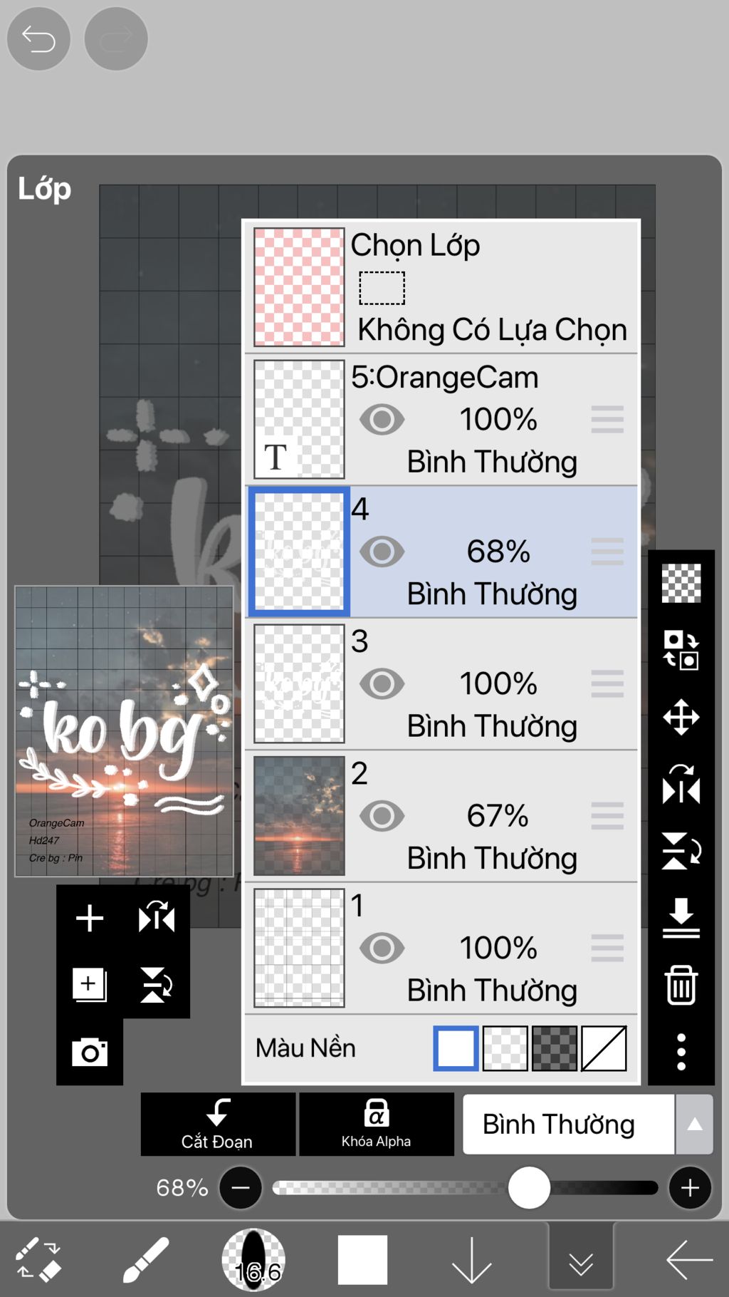Screen dimensions: 729x1297
Task: Expand the Bình Thường blend mode dropdown arrow
Action: (695, 1125)
